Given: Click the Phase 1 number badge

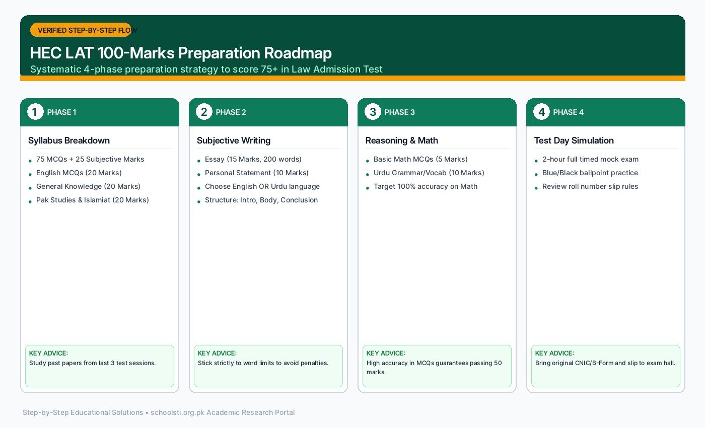Looking at the screenshot, I should [35, 112].
